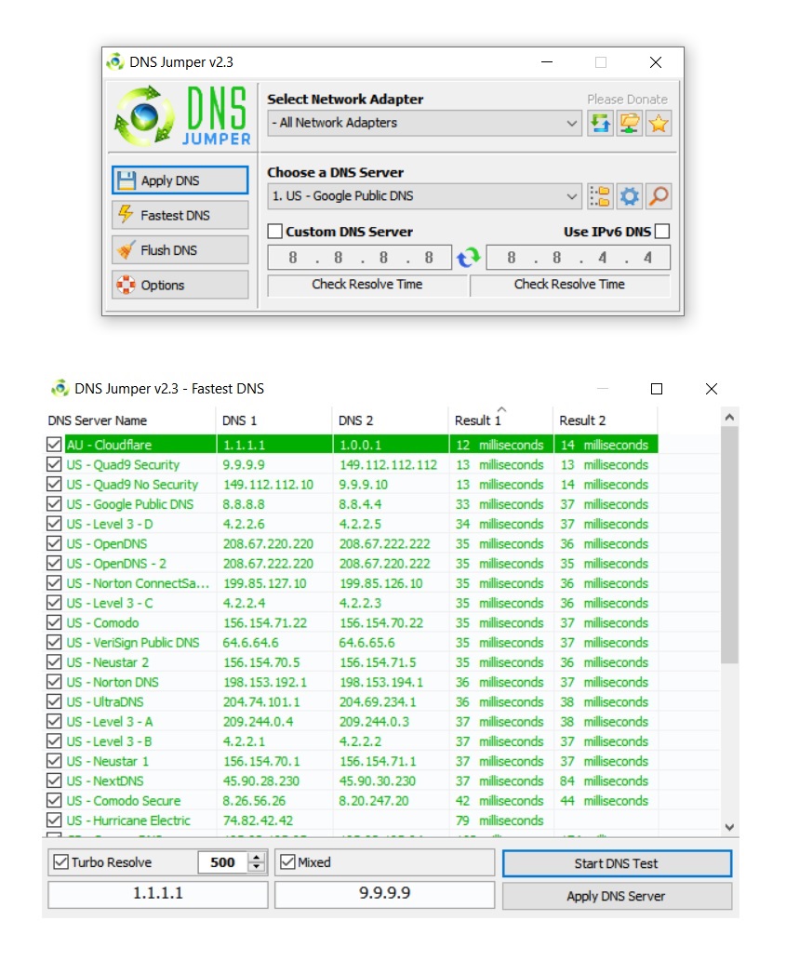The height and width of the screenshot is (974, 786).
Task: Click the star donate icon
Action: click(658, 123)
